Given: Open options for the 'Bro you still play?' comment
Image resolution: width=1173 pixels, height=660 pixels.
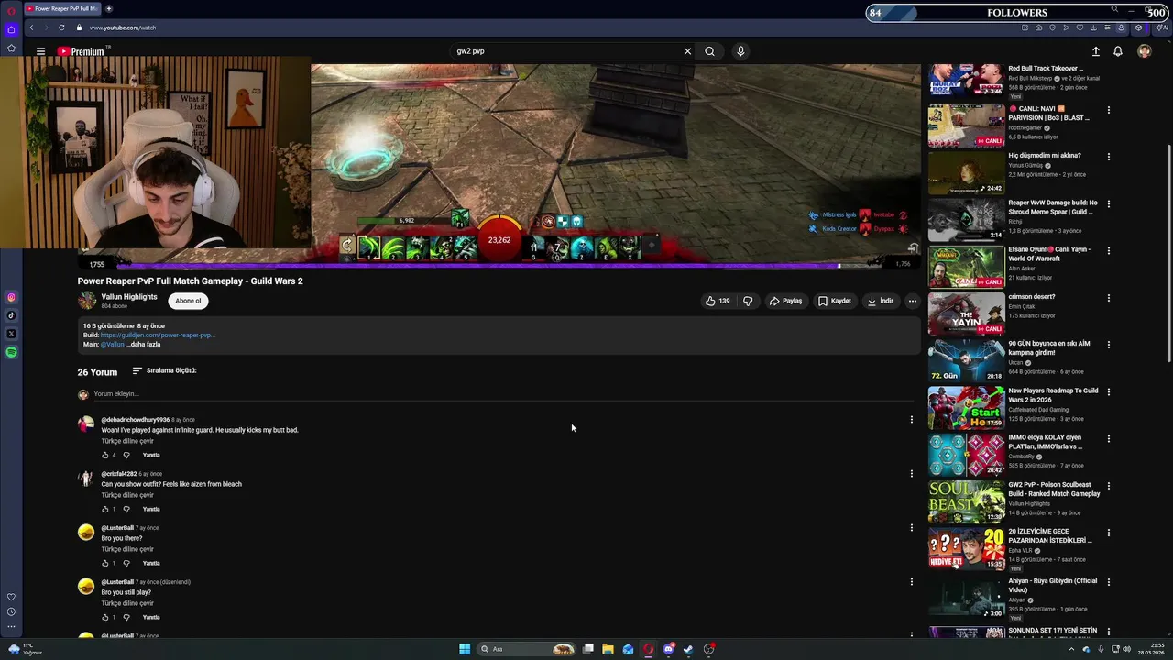Looking at the screenshot, I should pyautogui.click(x=911, y=582).
